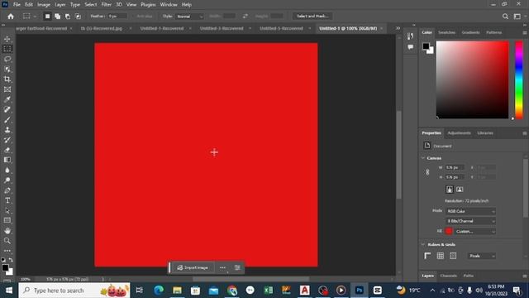Choose Intersect with Selection mode
Image resolution: width=529 pixels, height=298 pixels.
78,17
